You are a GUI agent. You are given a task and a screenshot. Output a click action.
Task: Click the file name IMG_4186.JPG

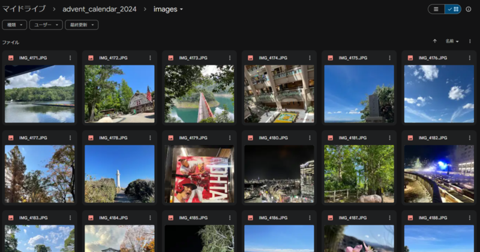coord(273,218)
